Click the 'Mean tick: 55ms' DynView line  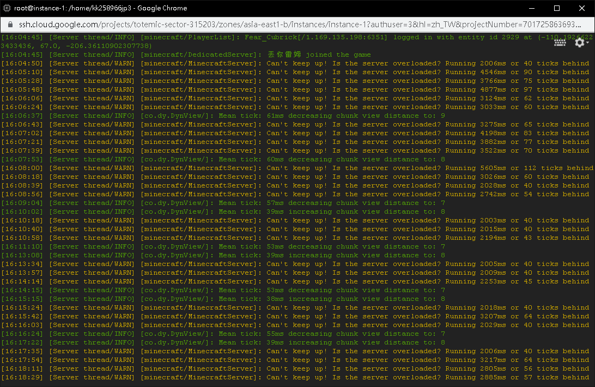pyautogui.click(x=223, y=334)
